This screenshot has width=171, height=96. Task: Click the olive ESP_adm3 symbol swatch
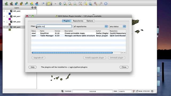10,30
